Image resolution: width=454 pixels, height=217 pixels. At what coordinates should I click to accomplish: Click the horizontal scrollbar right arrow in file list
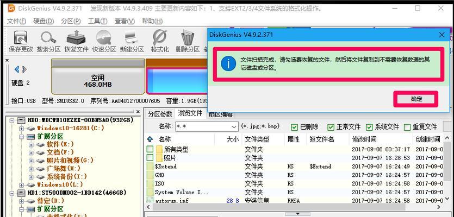439,207
